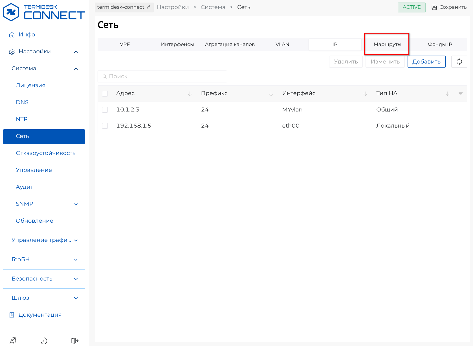Click the pencil icon next to termidesk-connect

(149, 7)
